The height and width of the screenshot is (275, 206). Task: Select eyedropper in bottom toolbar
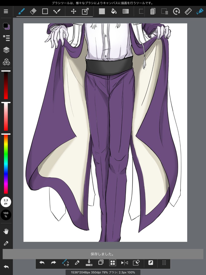(77, 263)
